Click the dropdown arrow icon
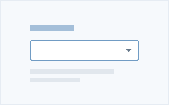The height and width of the screenshot is (105, 169). pos(129,50)
